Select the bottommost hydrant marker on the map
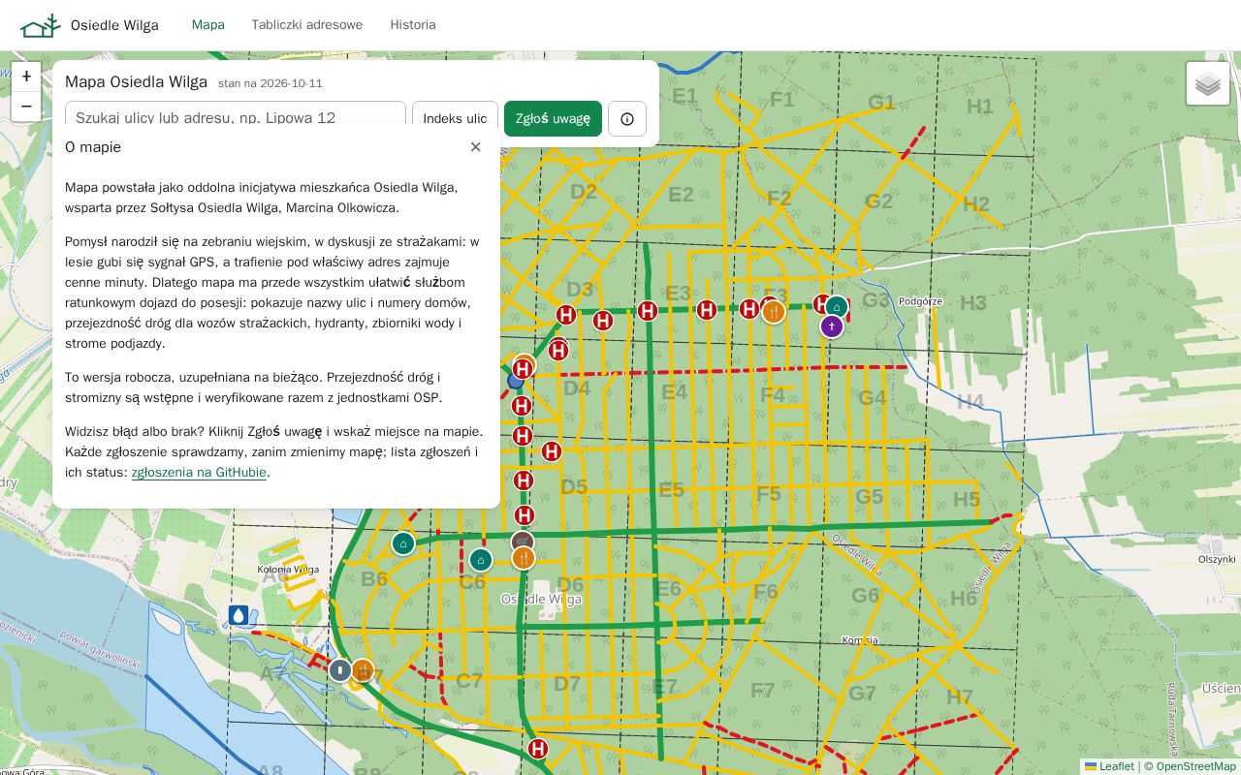This screenshot has width=1241, height=775. [538, 749]
